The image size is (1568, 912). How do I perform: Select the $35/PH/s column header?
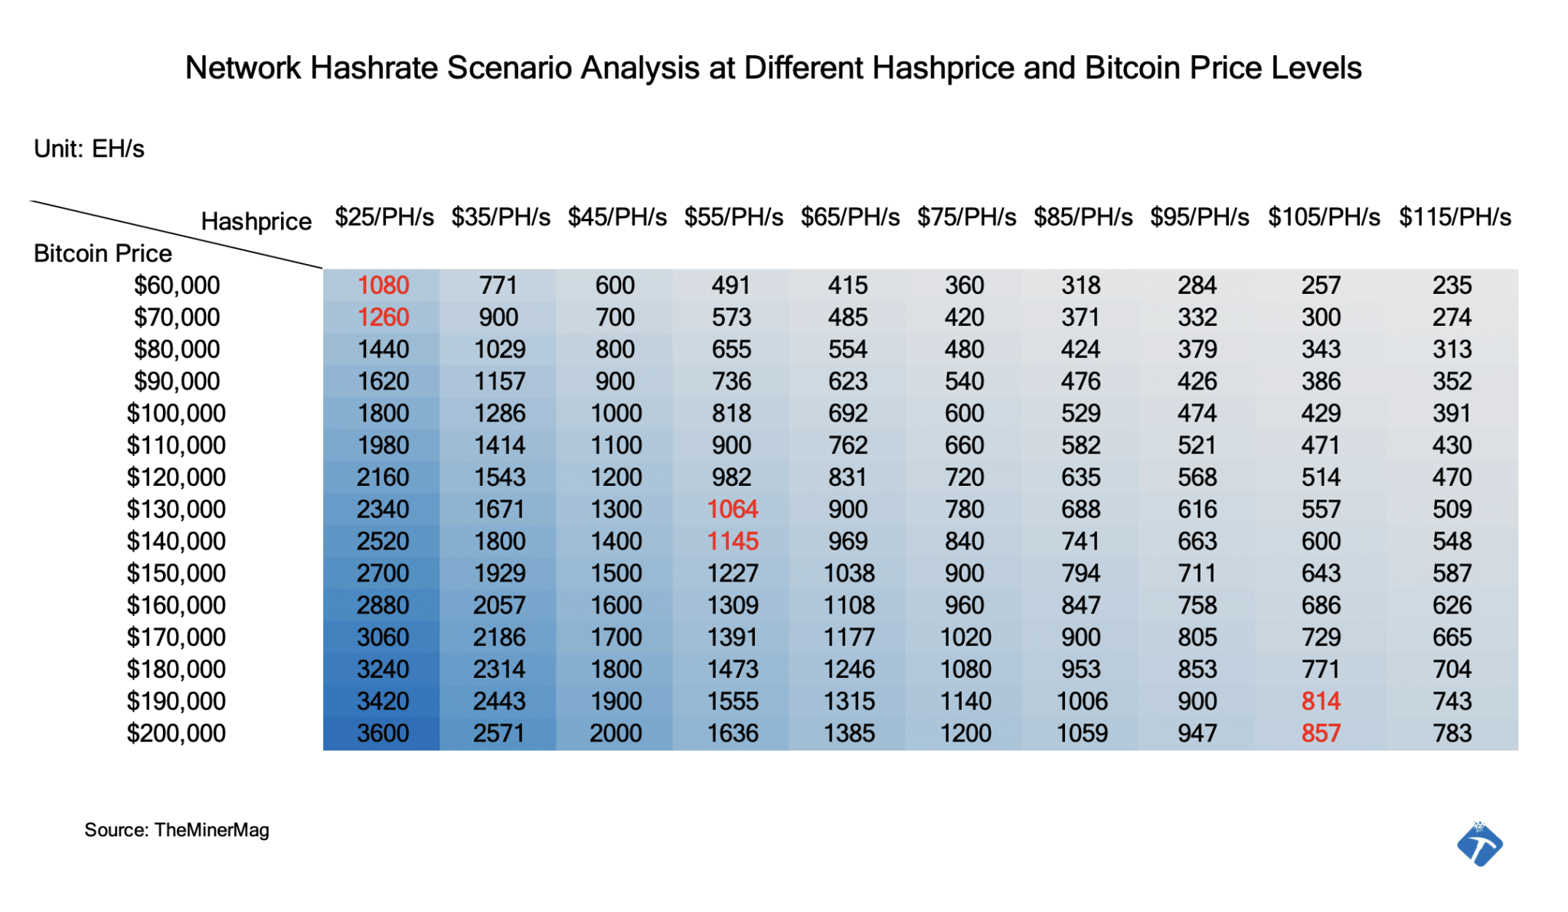pos(501,217)
